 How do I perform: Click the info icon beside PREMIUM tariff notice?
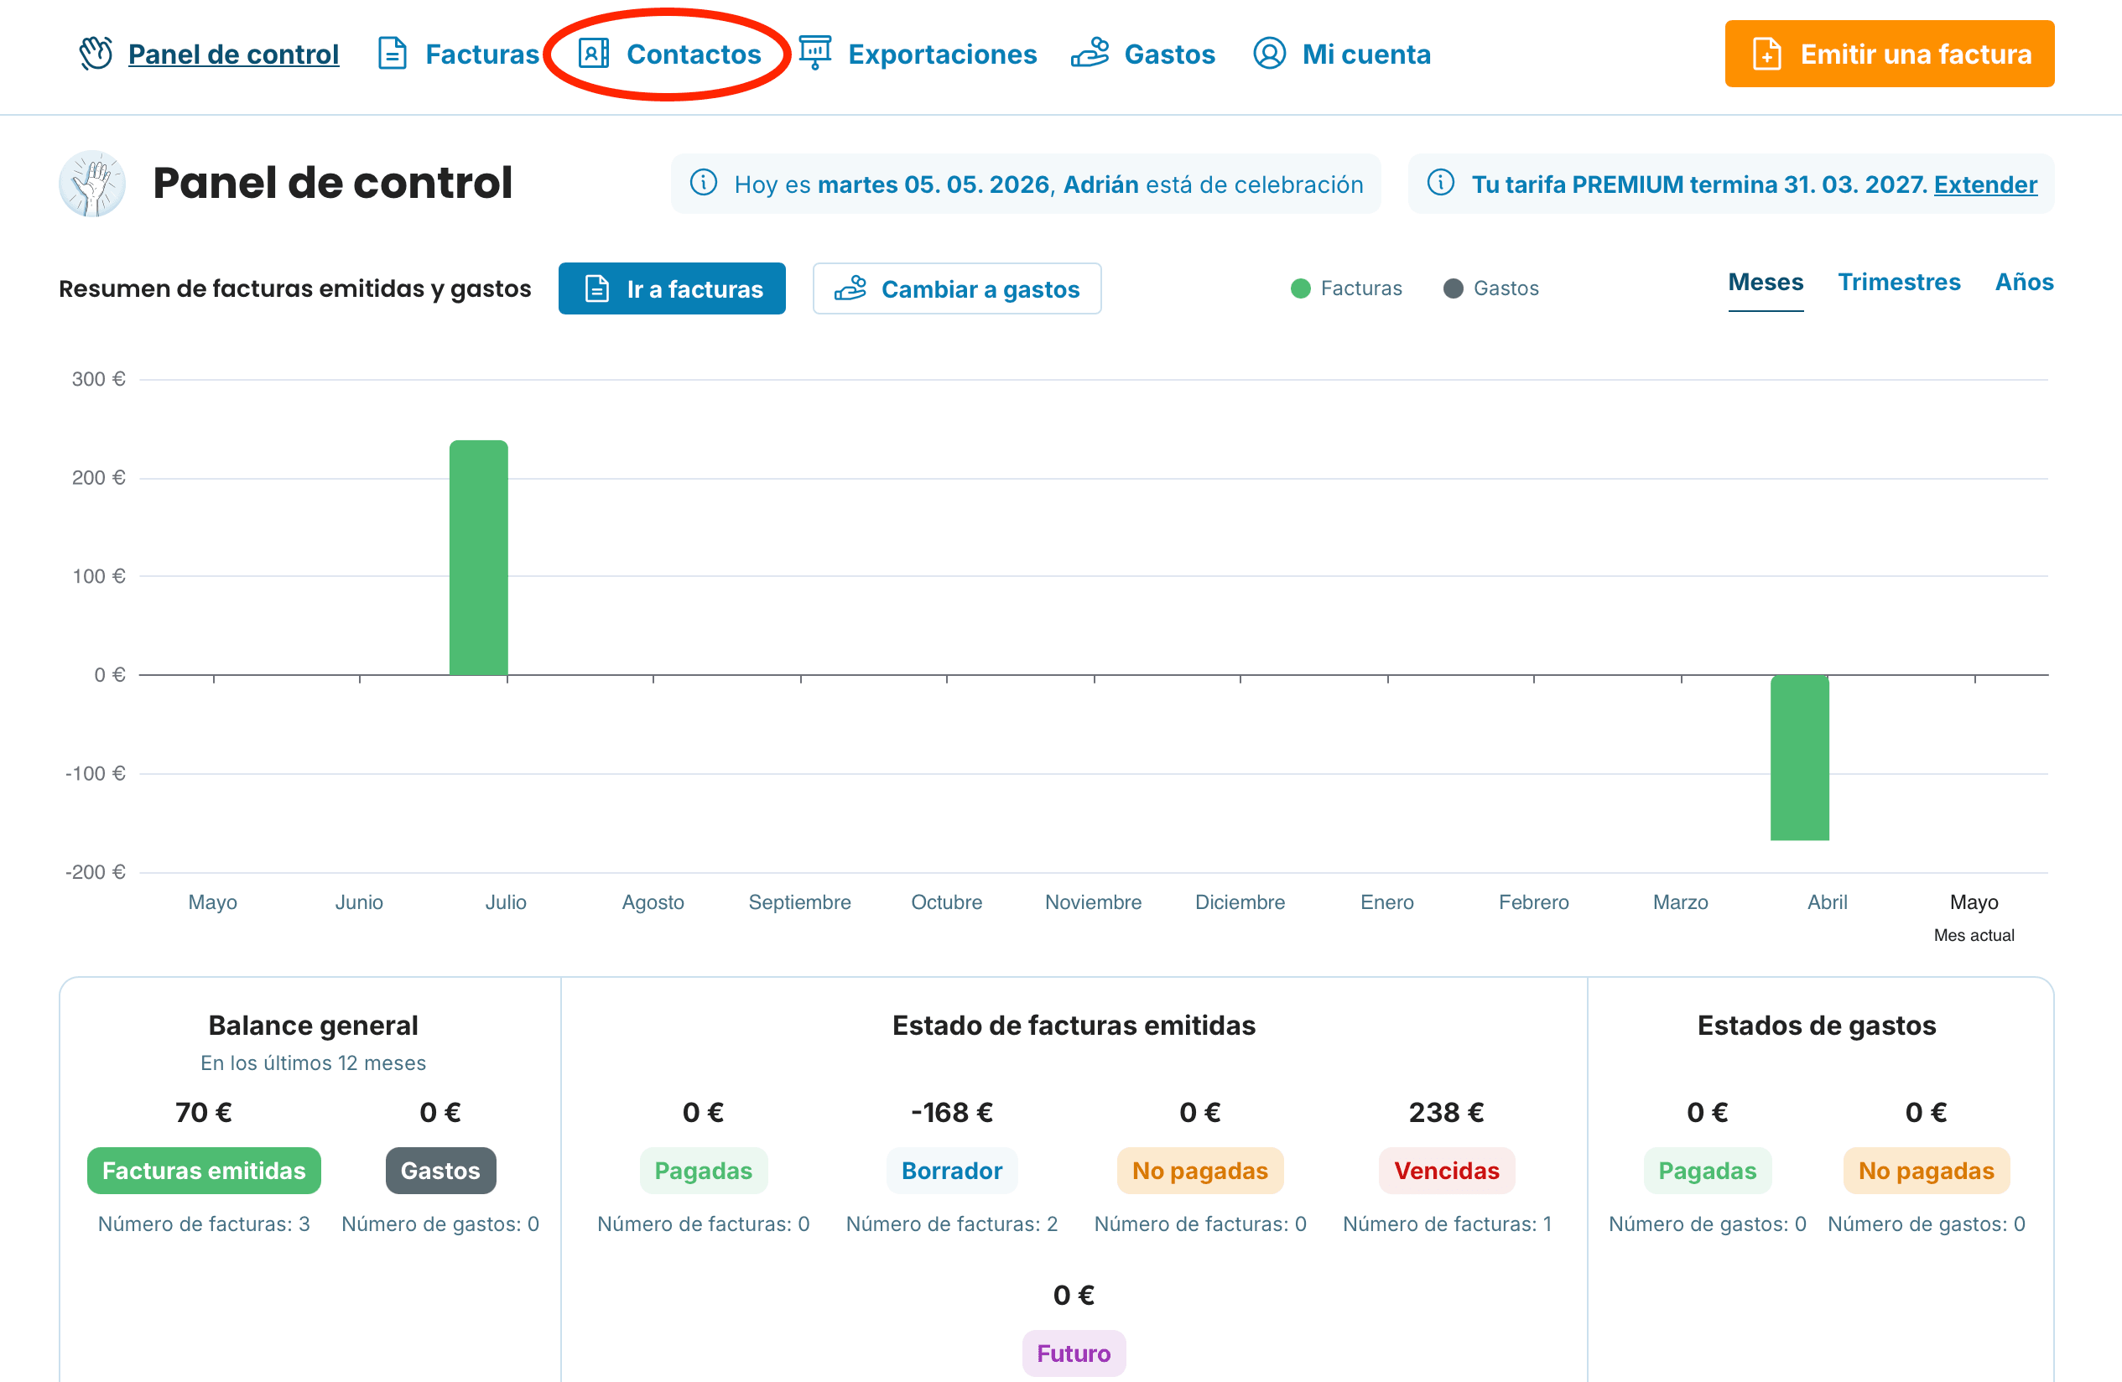tap(1441, 183)
